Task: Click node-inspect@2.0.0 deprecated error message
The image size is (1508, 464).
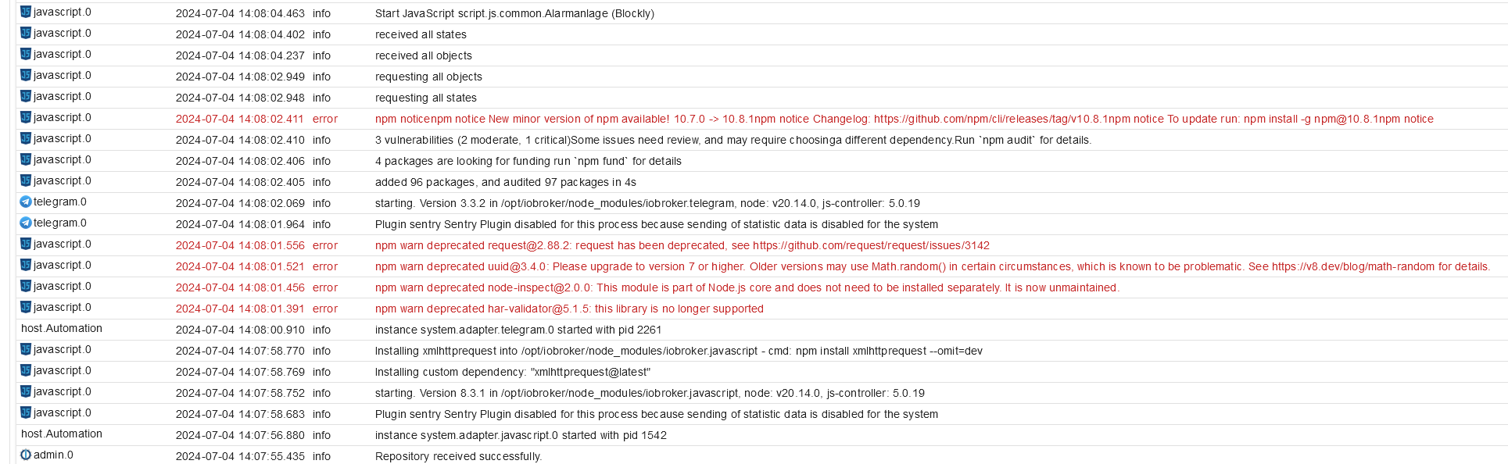Action: pos(747,287)
